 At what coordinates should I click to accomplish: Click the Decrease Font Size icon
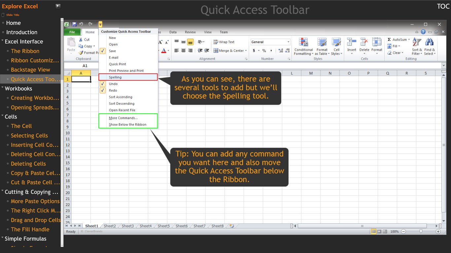167,42
